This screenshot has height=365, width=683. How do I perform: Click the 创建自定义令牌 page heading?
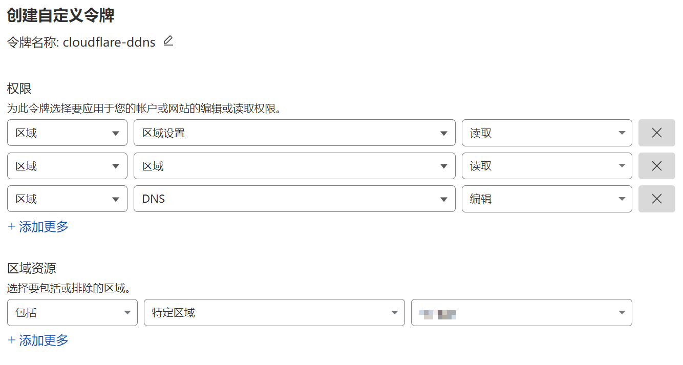point(60,15)
